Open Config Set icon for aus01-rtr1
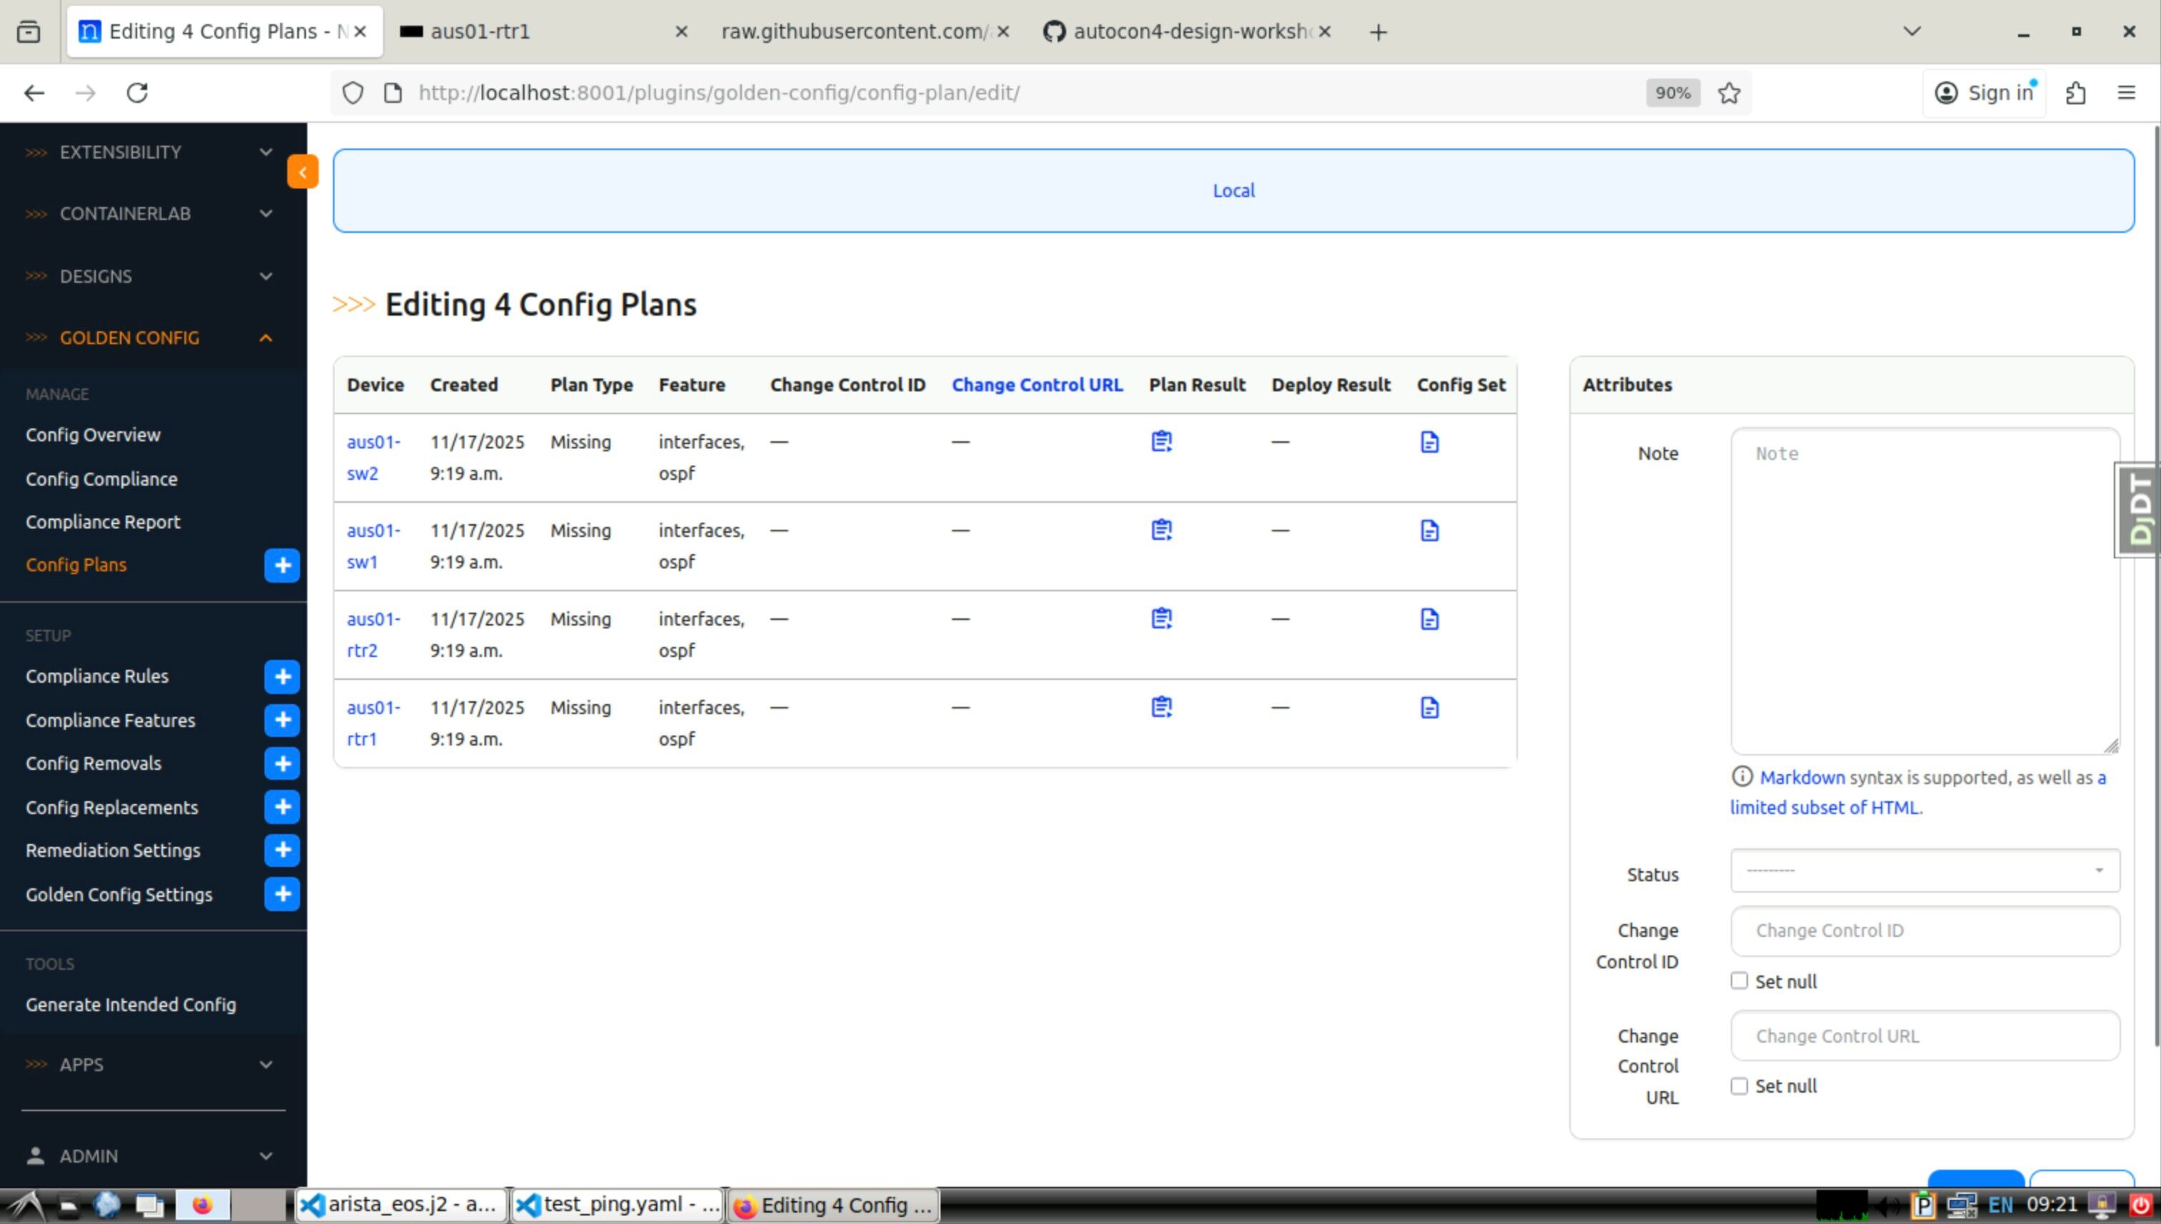2161x1224 pixels. click(x=1429, y=708)
